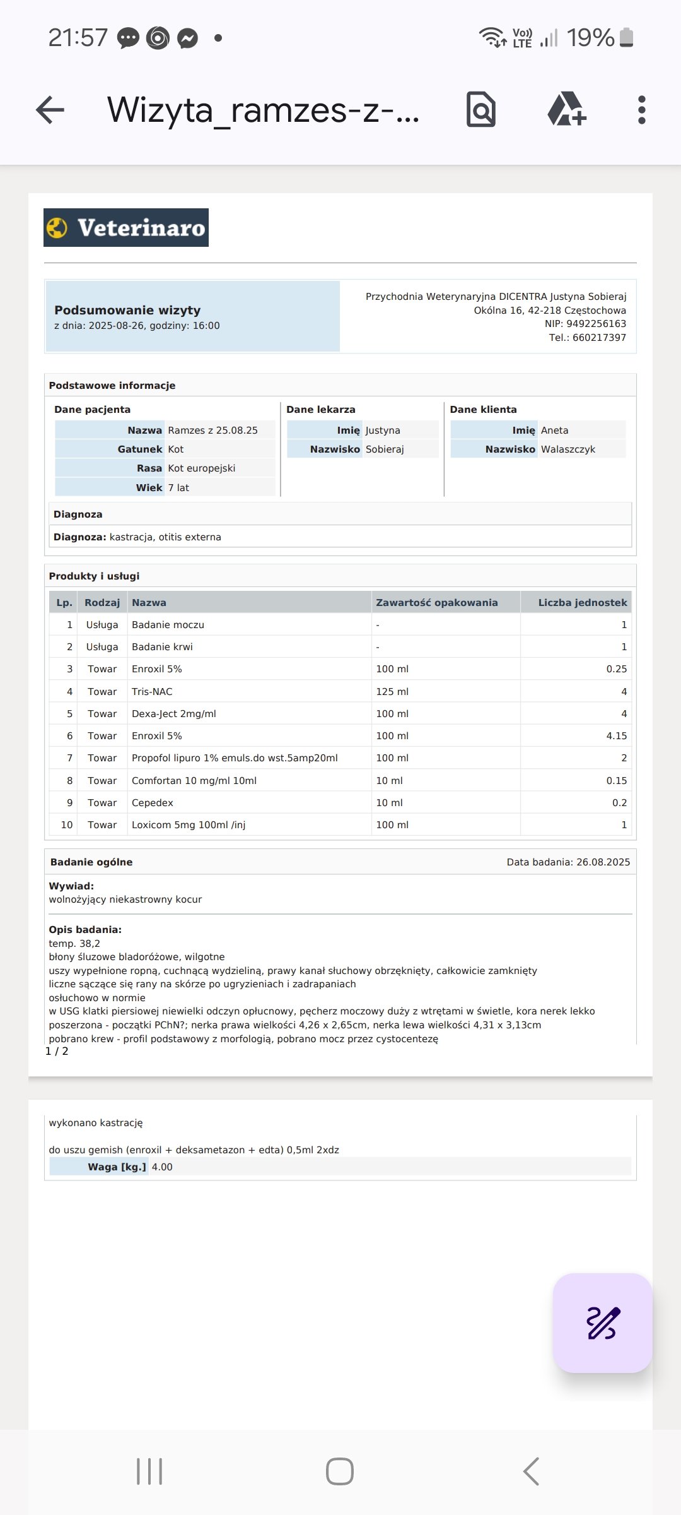Screen dimensions: 681x1515
Task: Open the find-in-document search icon
Action: (480, 109)
